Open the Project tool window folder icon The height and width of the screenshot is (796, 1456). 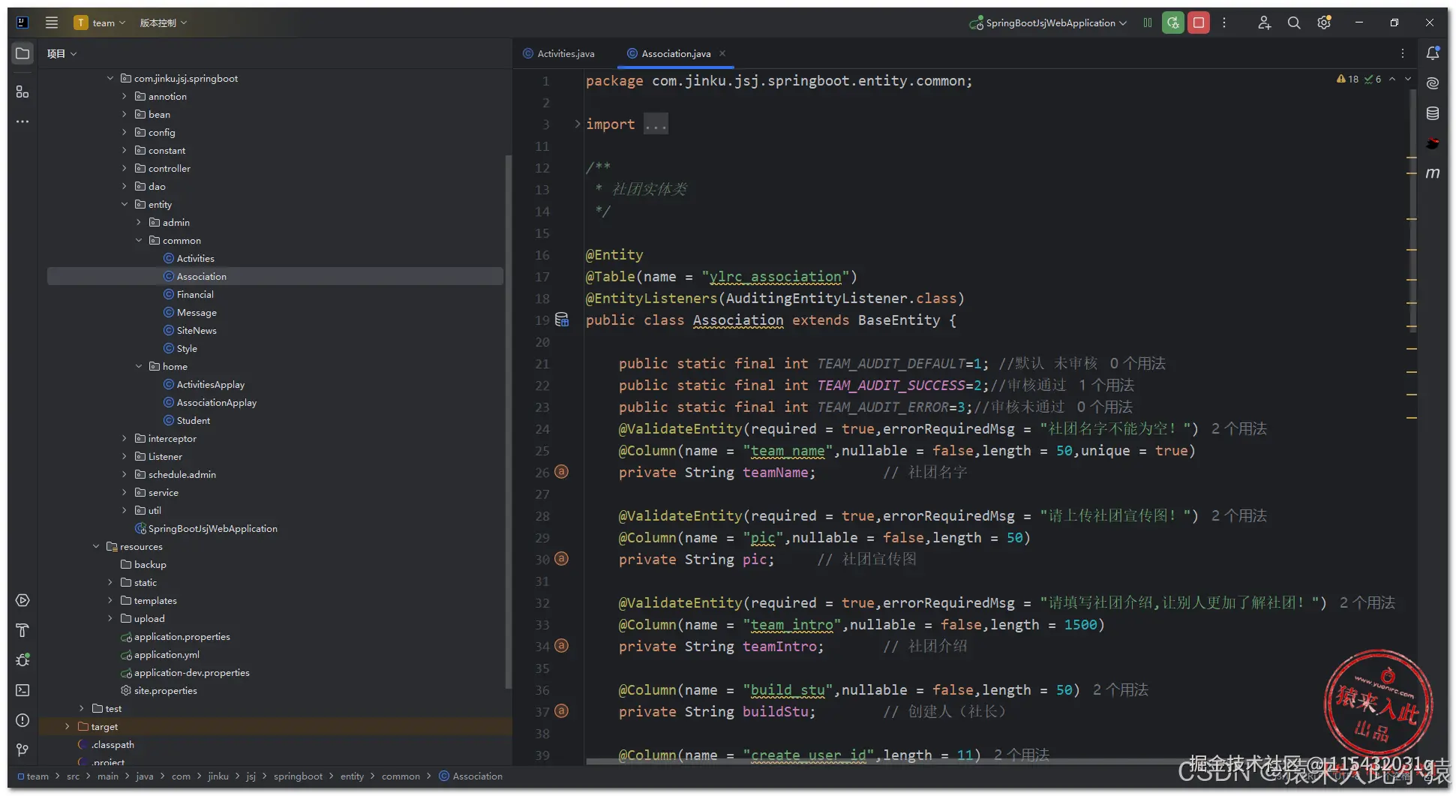tap(23, 53)
